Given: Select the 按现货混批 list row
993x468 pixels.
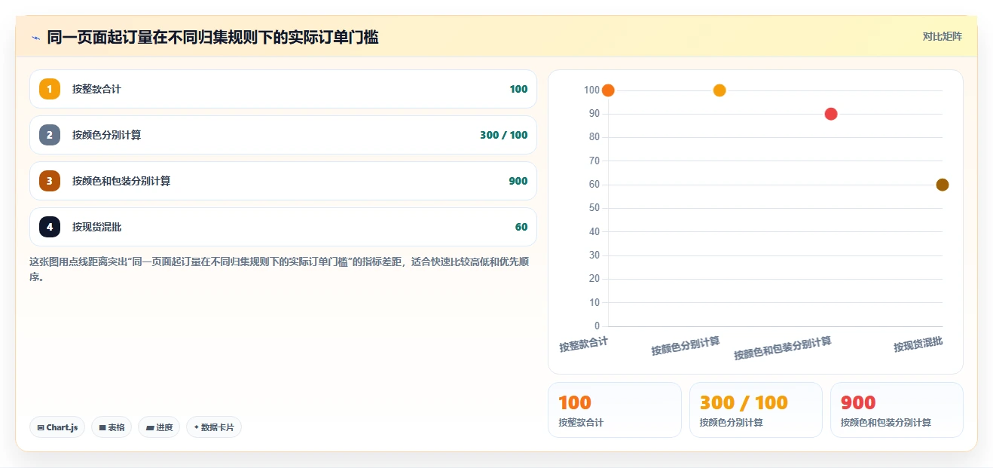Looking at the screenshot, I should tap(283, 227).
